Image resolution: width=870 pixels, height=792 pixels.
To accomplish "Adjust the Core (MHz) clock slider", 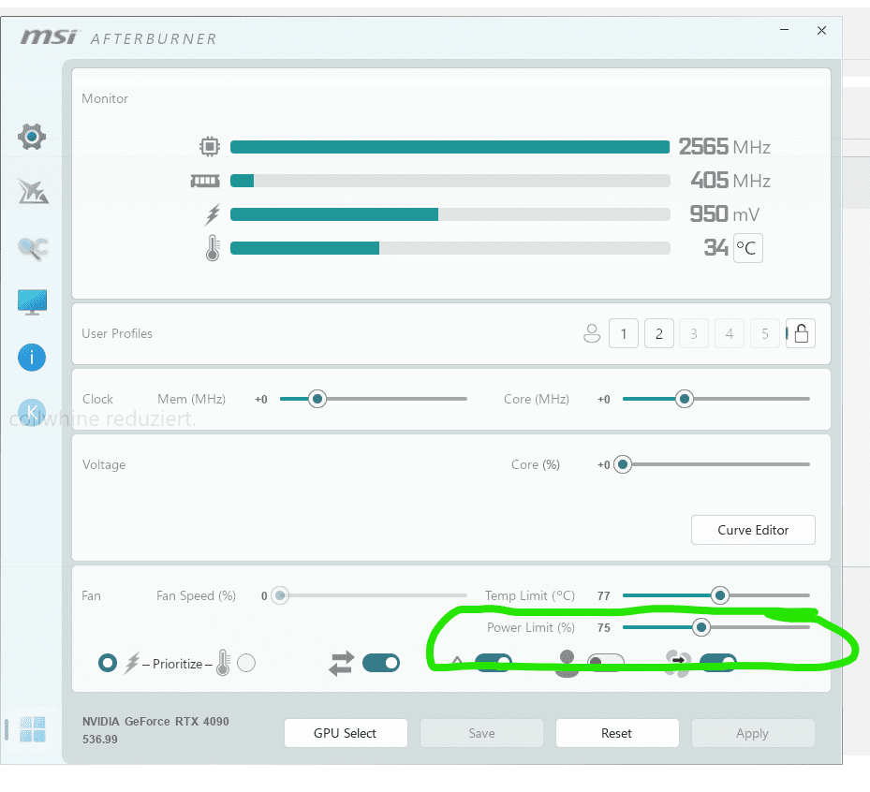I will click(x=685, y=399).
